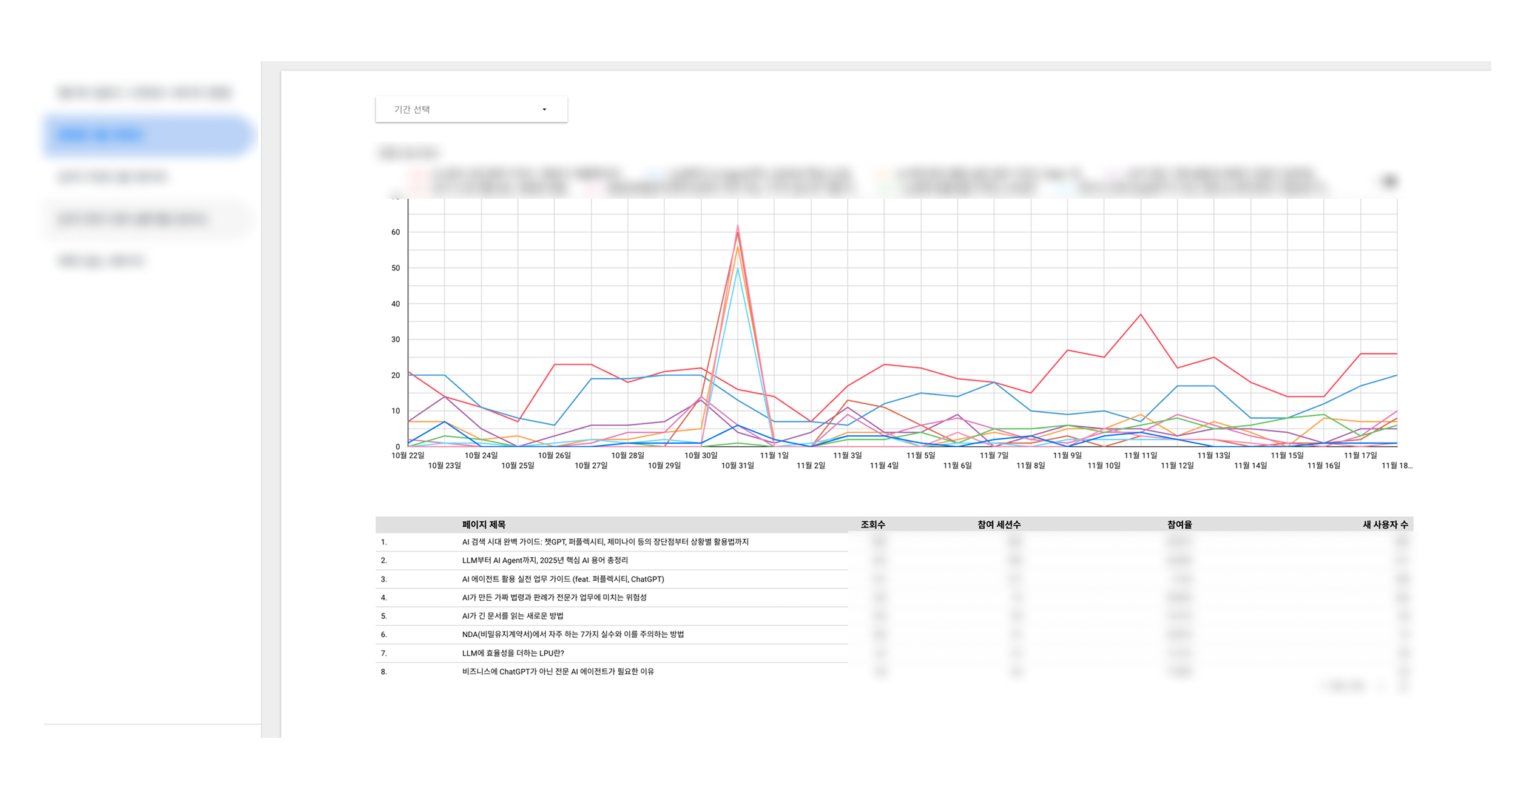Viewport: 1535px width, 799px height.
Task: Sort table by 조회수 column header
Action: point(872,524)
